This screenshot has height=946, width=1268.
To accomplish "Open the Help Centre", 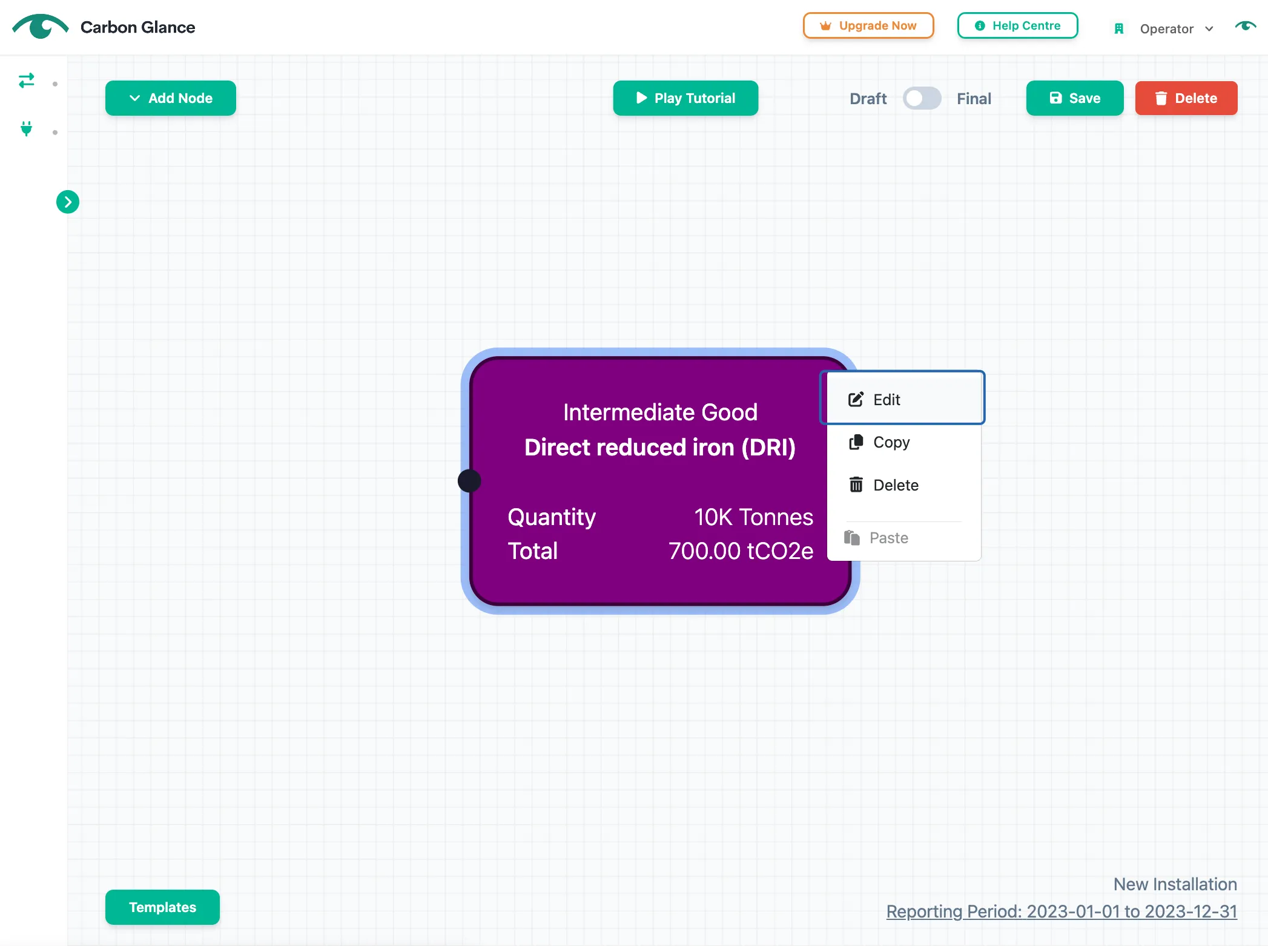I will (1017, 25).
